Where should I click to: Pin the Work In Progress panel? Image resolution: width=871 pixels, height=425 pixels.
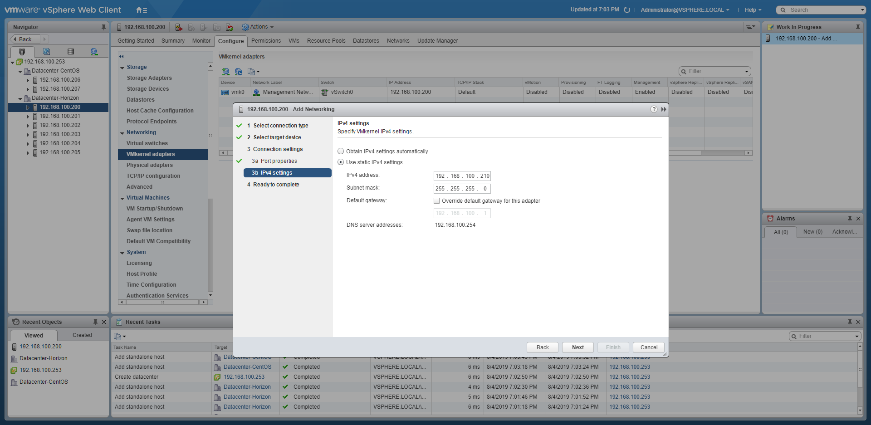(857, 27)
